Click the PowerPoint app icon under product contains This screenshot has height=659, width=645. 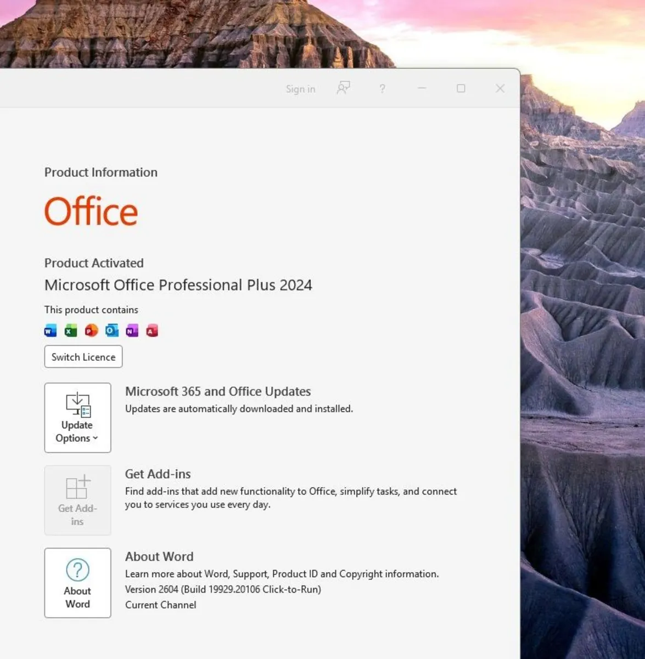91,331
